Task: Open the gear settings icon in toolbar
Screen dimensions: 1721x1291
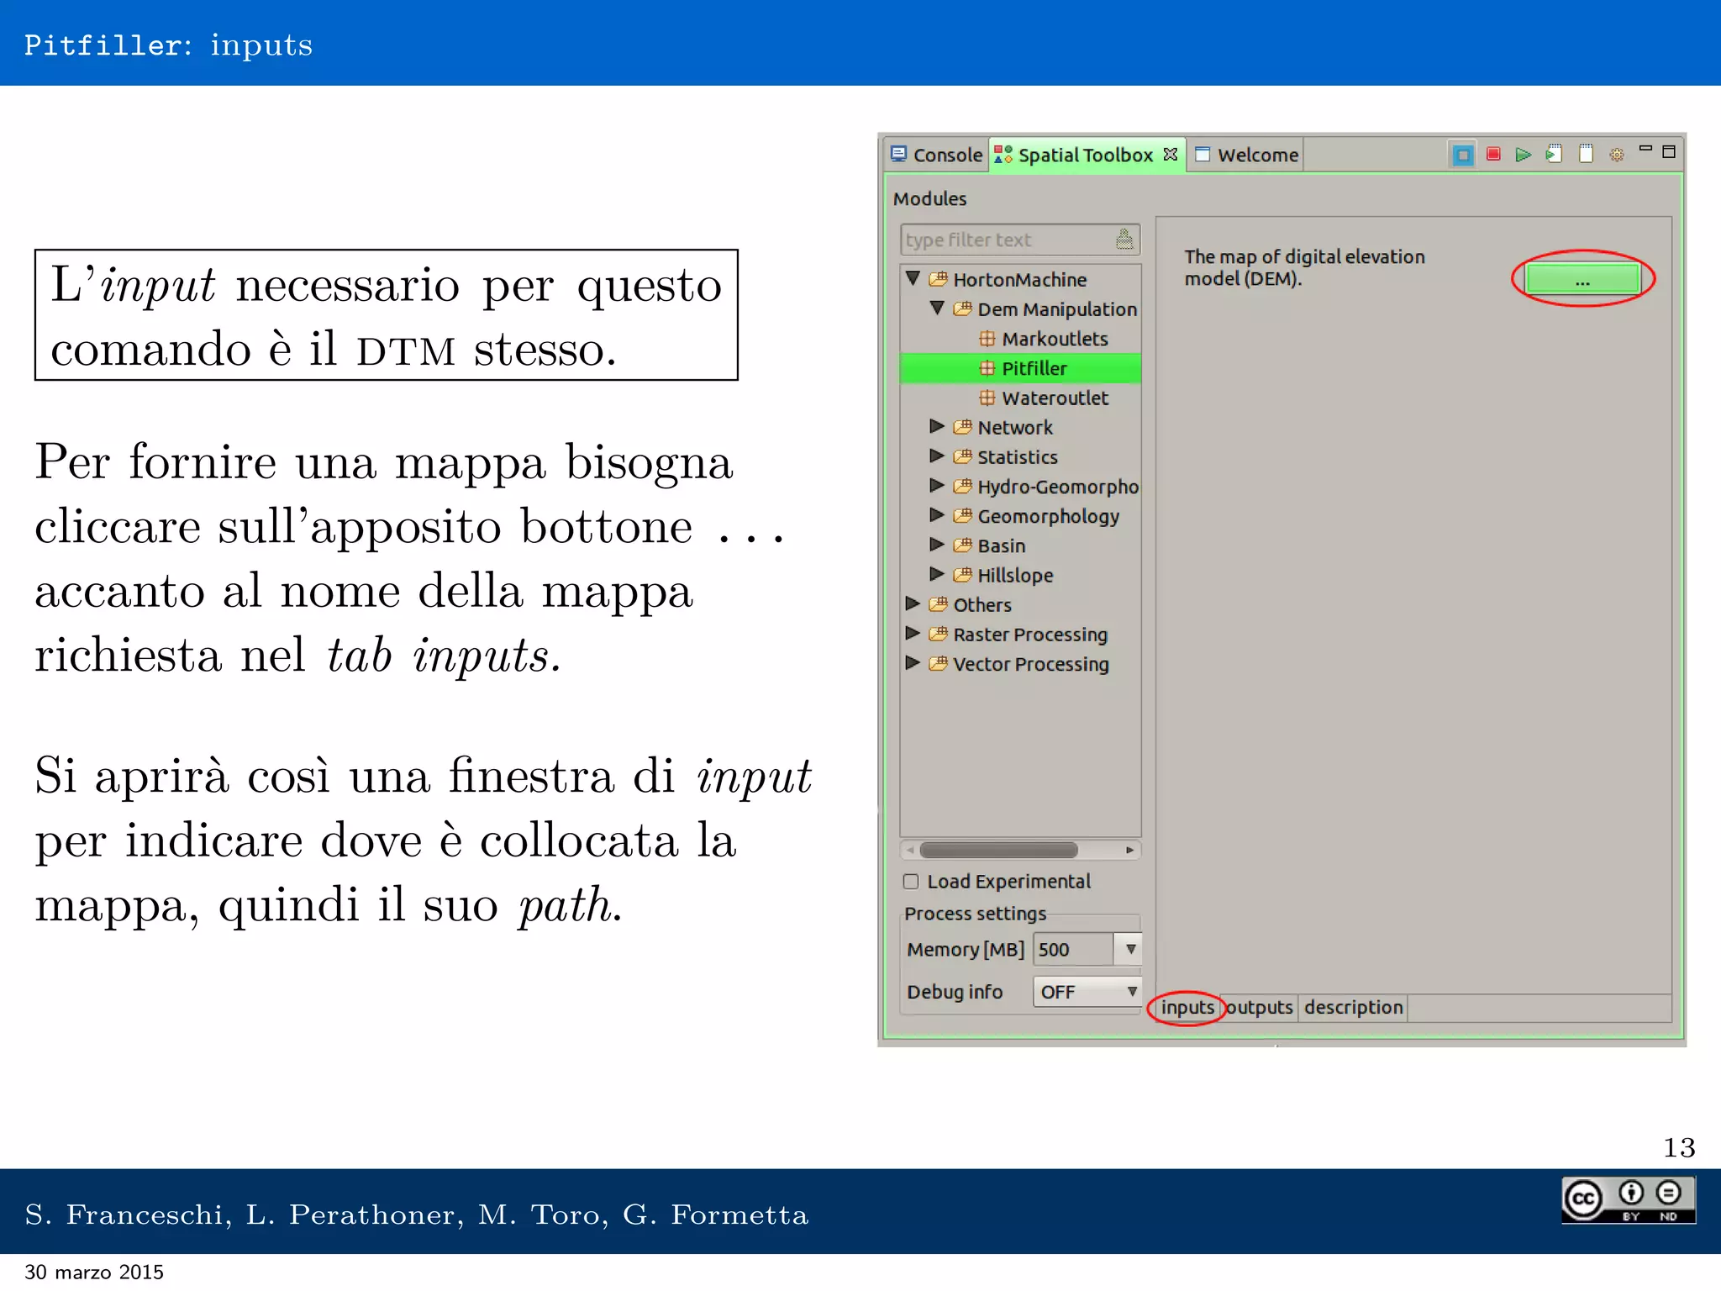Action: (x=1616, y=155)
